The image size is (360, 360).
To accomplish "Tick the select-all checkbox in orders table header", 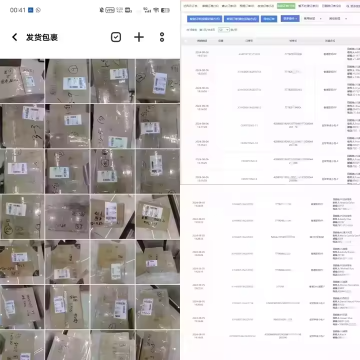I will 185,41.
